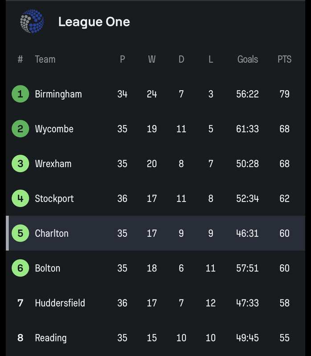311x356 pixels.
Task: Sort table by PTS column header
Action: point(284,59)
